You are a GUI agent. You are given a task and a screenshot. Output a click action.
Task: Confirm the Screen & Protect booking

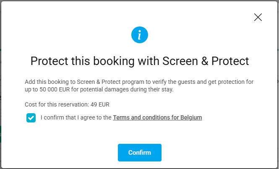[140, 153]
